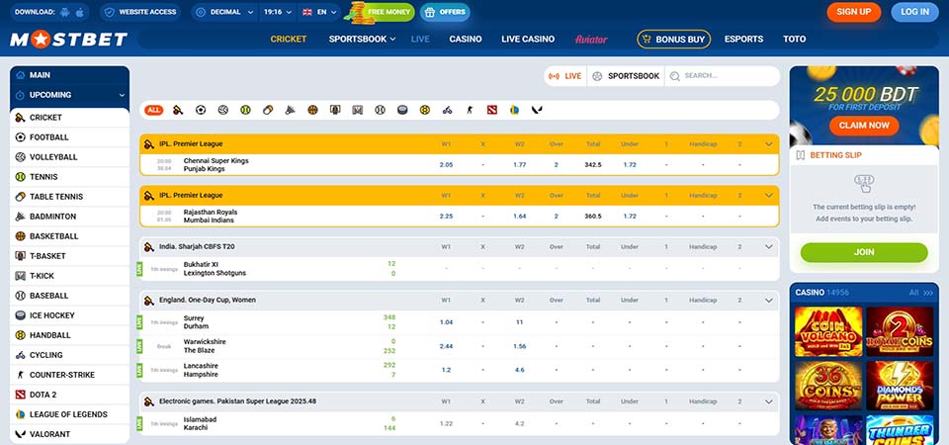This screenshot has width=949, height=445.
Task: Open the Cricket nav item
Action: pyautogui.click(x=289, y=40)
